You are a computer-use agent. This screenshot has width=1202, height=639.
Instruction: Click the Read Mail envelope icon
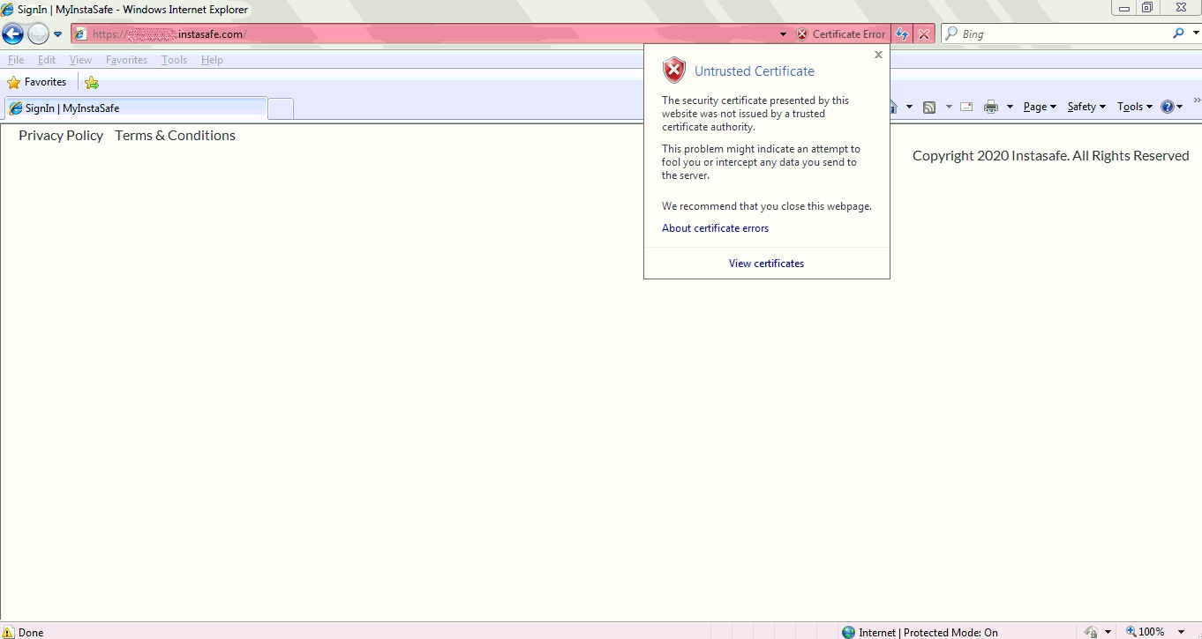(x=966, y=107)
